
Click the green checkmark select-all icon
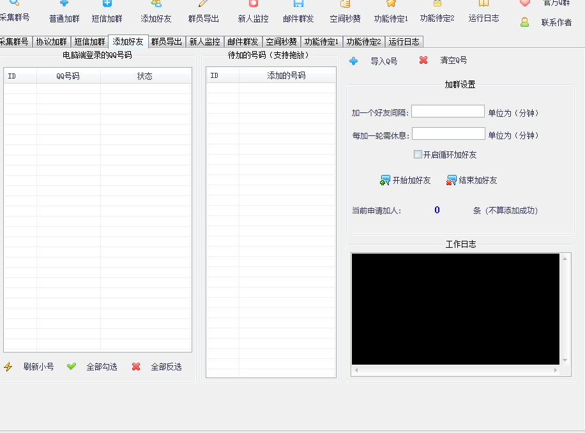(72, 366)
